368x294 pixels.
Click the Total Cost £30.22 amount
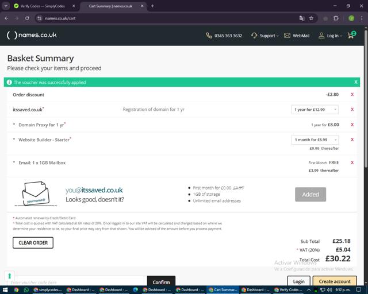click(338, 258)
